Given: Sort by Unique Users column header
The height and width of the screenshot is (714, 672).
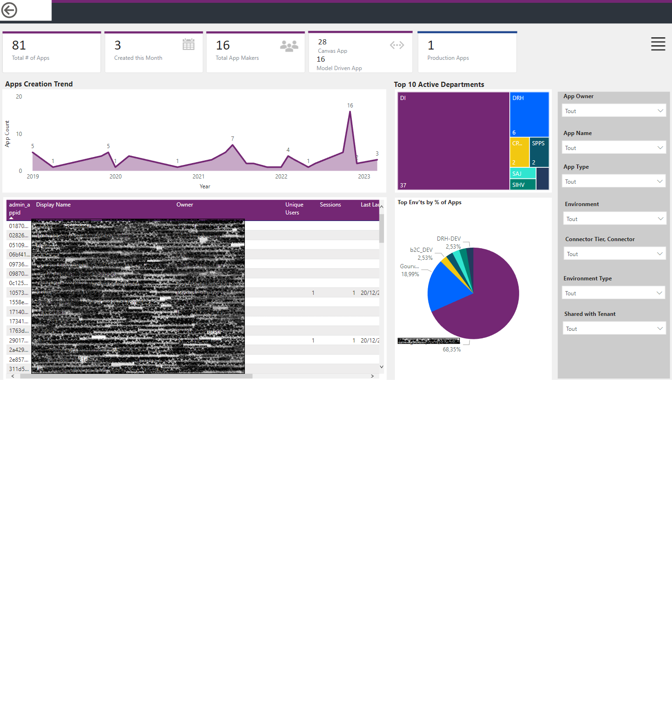Looking at the screenshot, I should tap(294, 208).
